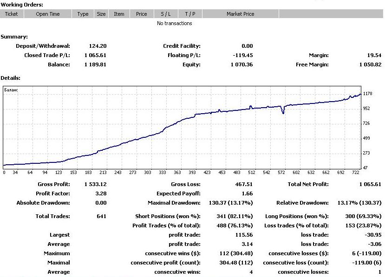The width and height of the screenshot is (385, 277).
Task: Click the Profit Factor value 3.28
Action: pos(101,193)
